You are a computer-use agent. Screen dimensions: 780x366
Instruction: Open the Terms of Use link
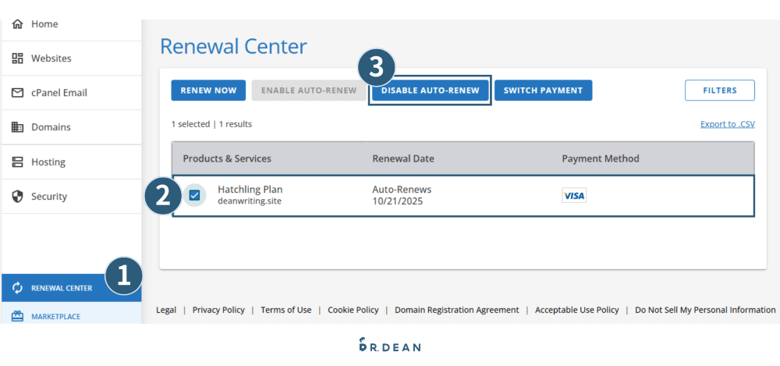pyautogui.click(x=285, y=310)
